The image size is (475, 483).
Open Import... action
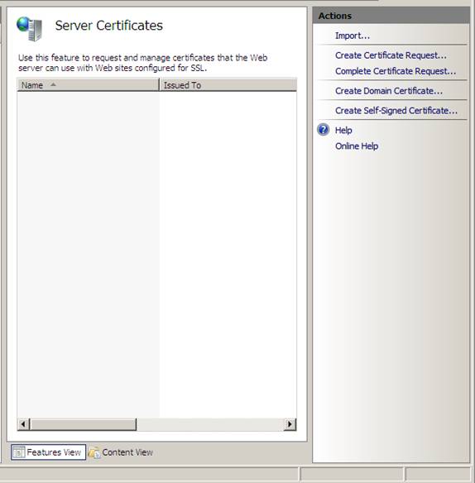click(353, 36)
